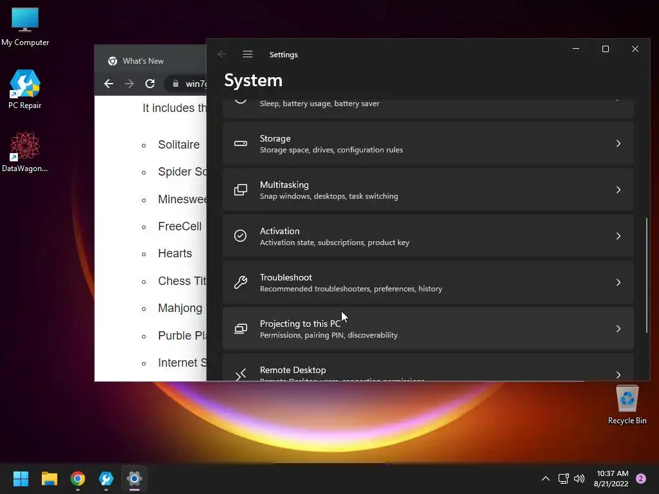This screenshot has width=659, height=494.
Task: Select the DataWagon desktop shortcut
Action: [25, 152]
